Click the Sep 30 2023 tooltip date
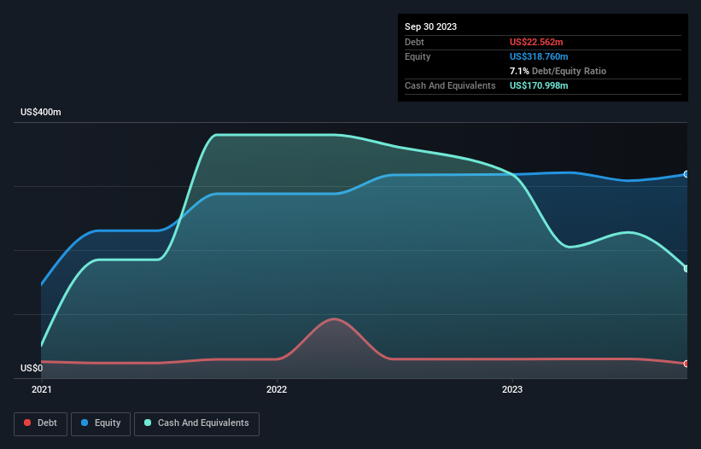The image size is (701, 449). [x=430, y=26]
